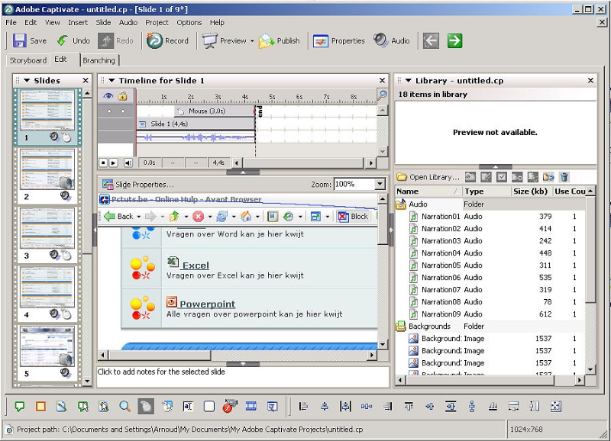Image resolution: width=611 pixels, height=441 pixels.
Task: Click Open Library button
Action: (x=428, y=177)
